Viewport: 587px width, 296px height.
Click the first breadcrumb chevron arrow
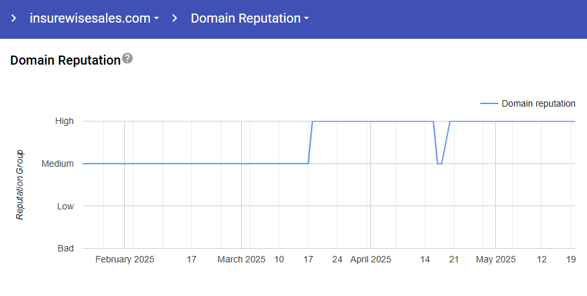tap(14, 19)
